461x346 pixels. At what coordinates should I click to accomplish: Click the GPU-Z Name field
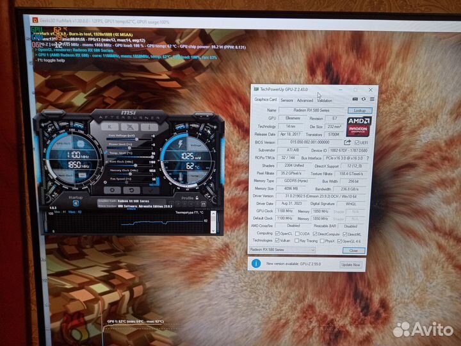tap(311, 110)
